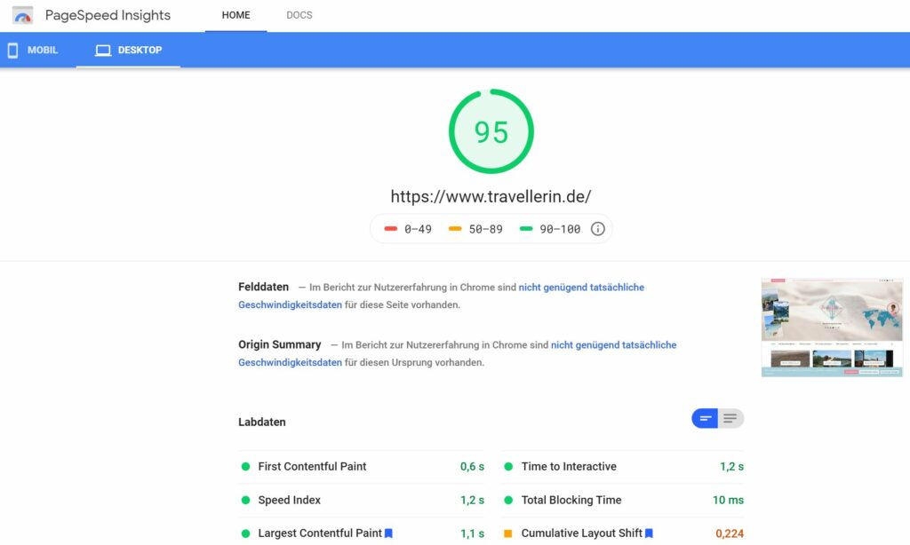Click the First Contentful Paint metric
Screen dimensions: 910x545
click(x=361, y=467)
